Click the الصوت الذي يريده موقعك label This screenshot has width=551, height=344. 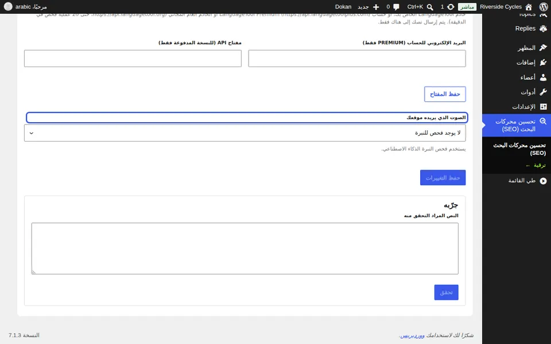click(436, 118)
